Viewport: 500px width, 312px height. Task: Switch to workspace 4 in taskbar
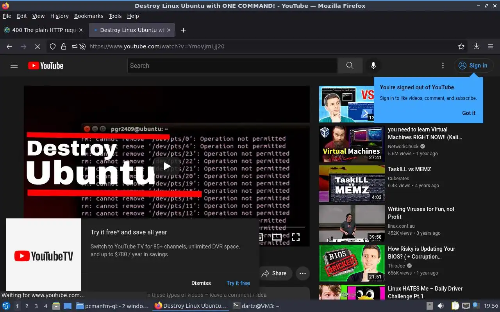click(x=46, y=306)
